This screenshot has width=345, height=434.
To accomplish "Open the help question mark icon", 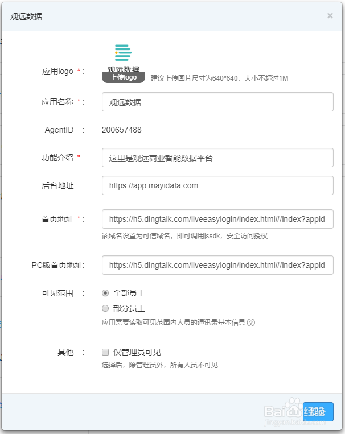I will 251,323.
